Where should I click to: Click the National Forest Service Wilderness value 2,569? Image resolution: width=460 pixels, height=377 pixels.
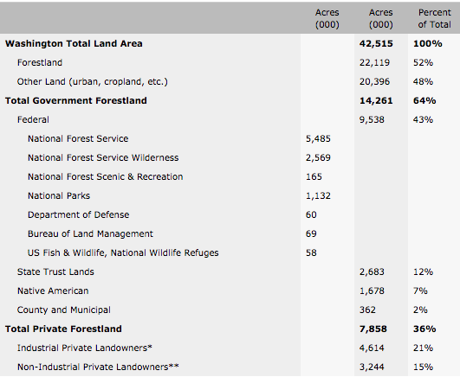tap(318, 158)
